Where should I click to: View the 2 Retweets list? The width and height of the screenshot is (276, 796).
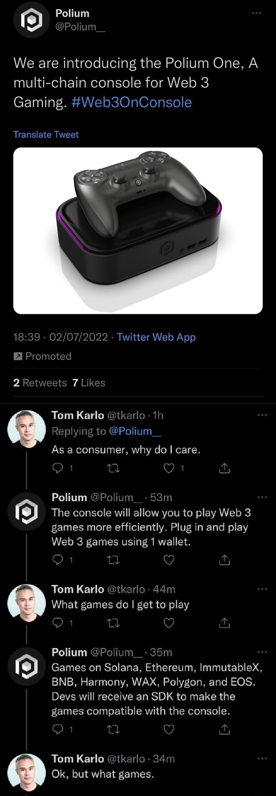click(40, 383)
